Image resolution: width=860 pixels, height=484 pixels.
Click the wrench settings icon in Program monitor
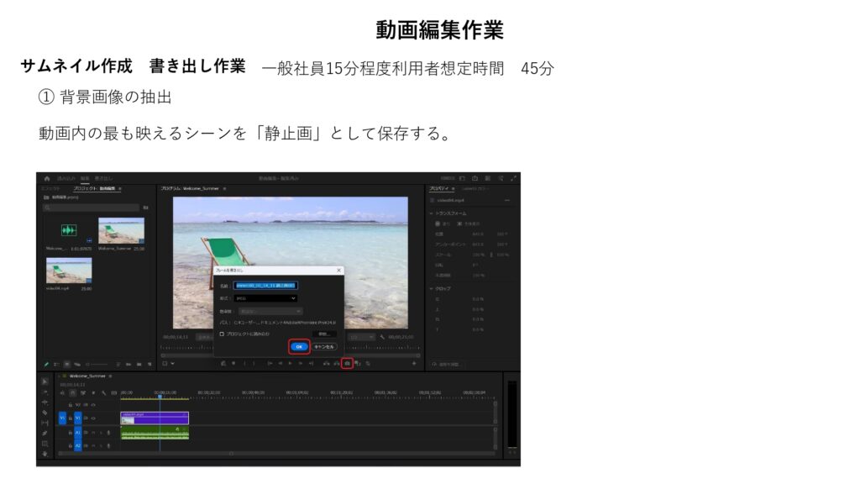[x=381, y=337]
